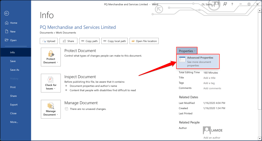The image size is (262, 141).
Task: Click Add an author field
Action: coord(212,138)
